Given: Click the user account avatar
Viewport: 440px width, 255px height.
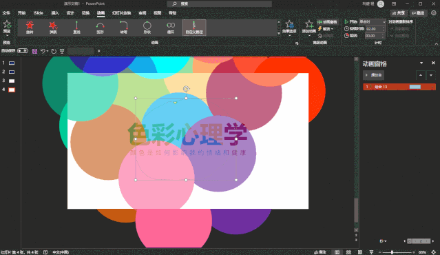Looking at the screenshot, I should (381, 3).
